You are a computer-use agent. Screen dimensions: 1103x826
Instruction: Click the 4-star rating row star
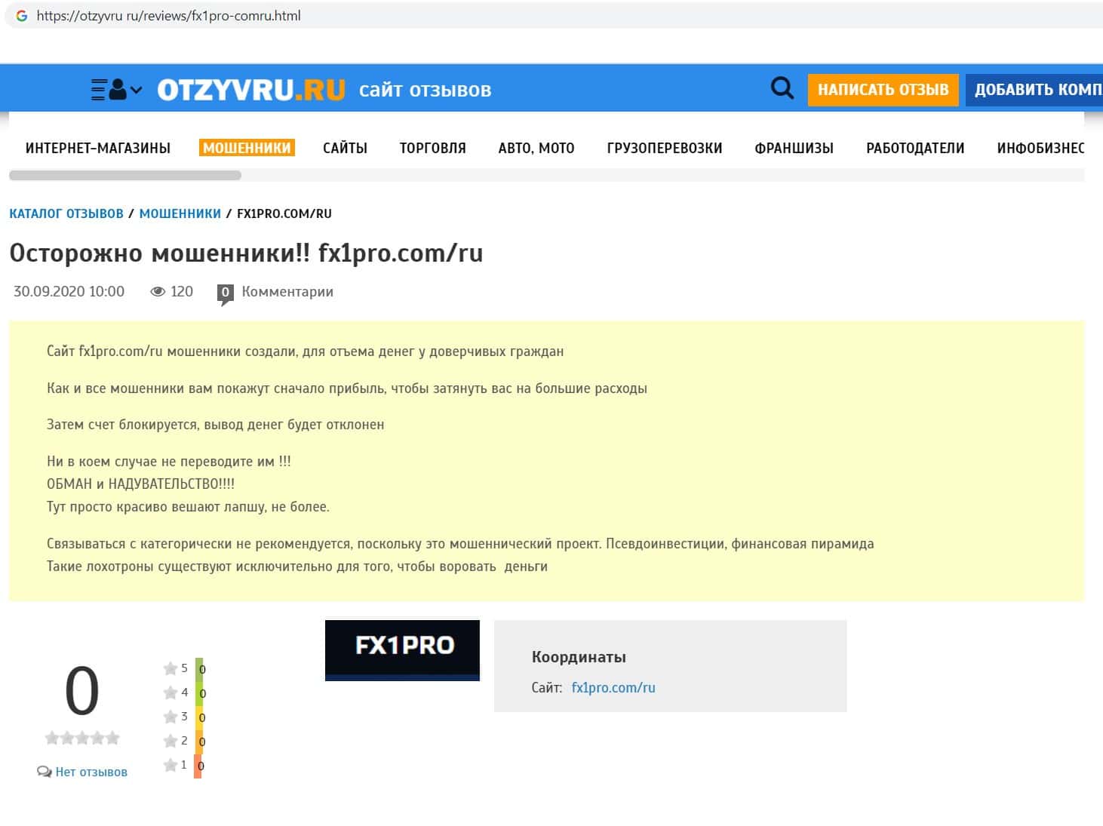coord(171,692)
